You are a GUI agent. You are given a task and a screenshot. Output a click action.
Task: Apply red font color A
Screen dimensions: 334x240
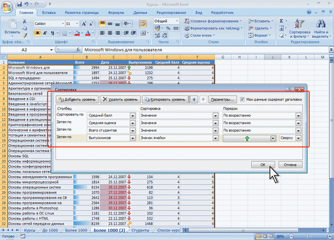[x=88, y=33]
